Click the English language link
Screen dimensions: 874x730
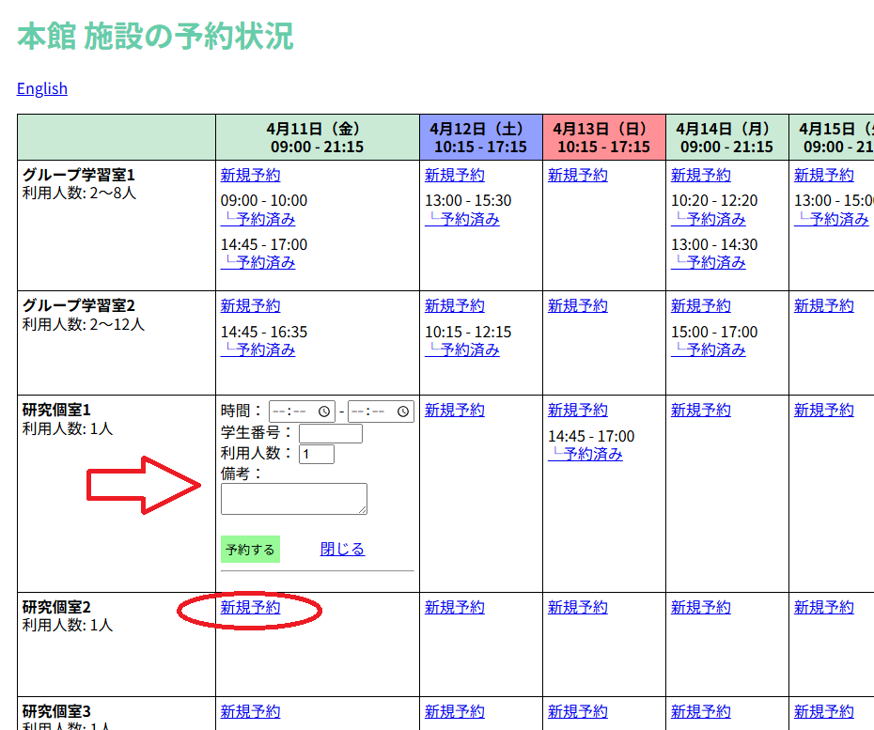pyautogui.click(x=42, y=88)
